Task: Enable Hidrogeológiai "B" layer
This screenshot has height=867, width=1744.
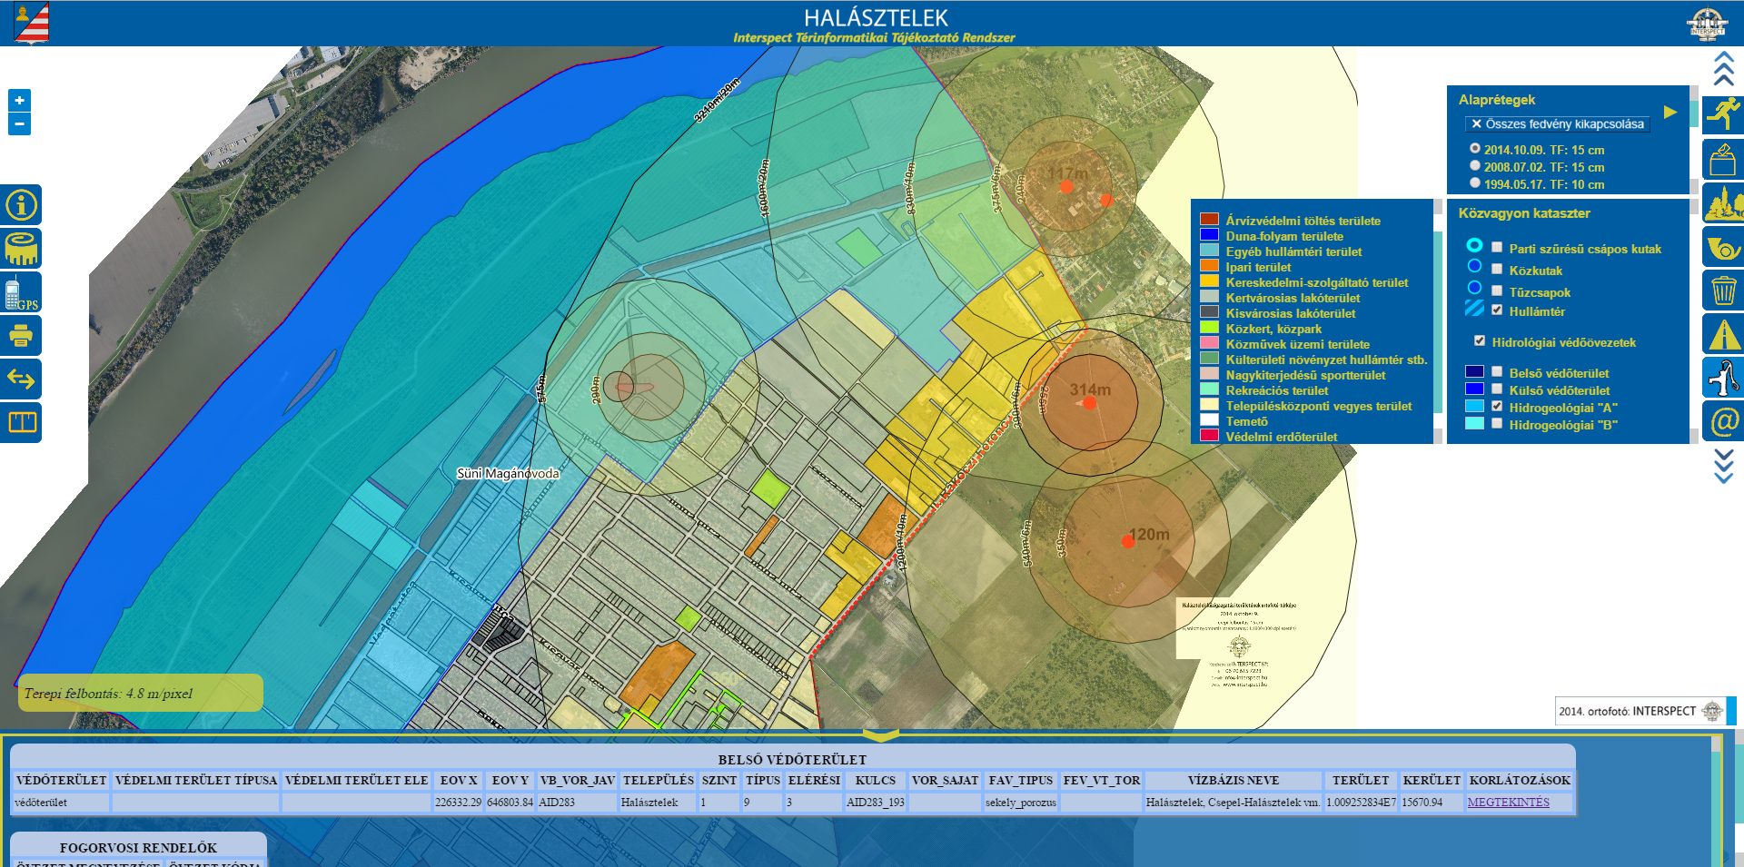Action: [1497, 423]
